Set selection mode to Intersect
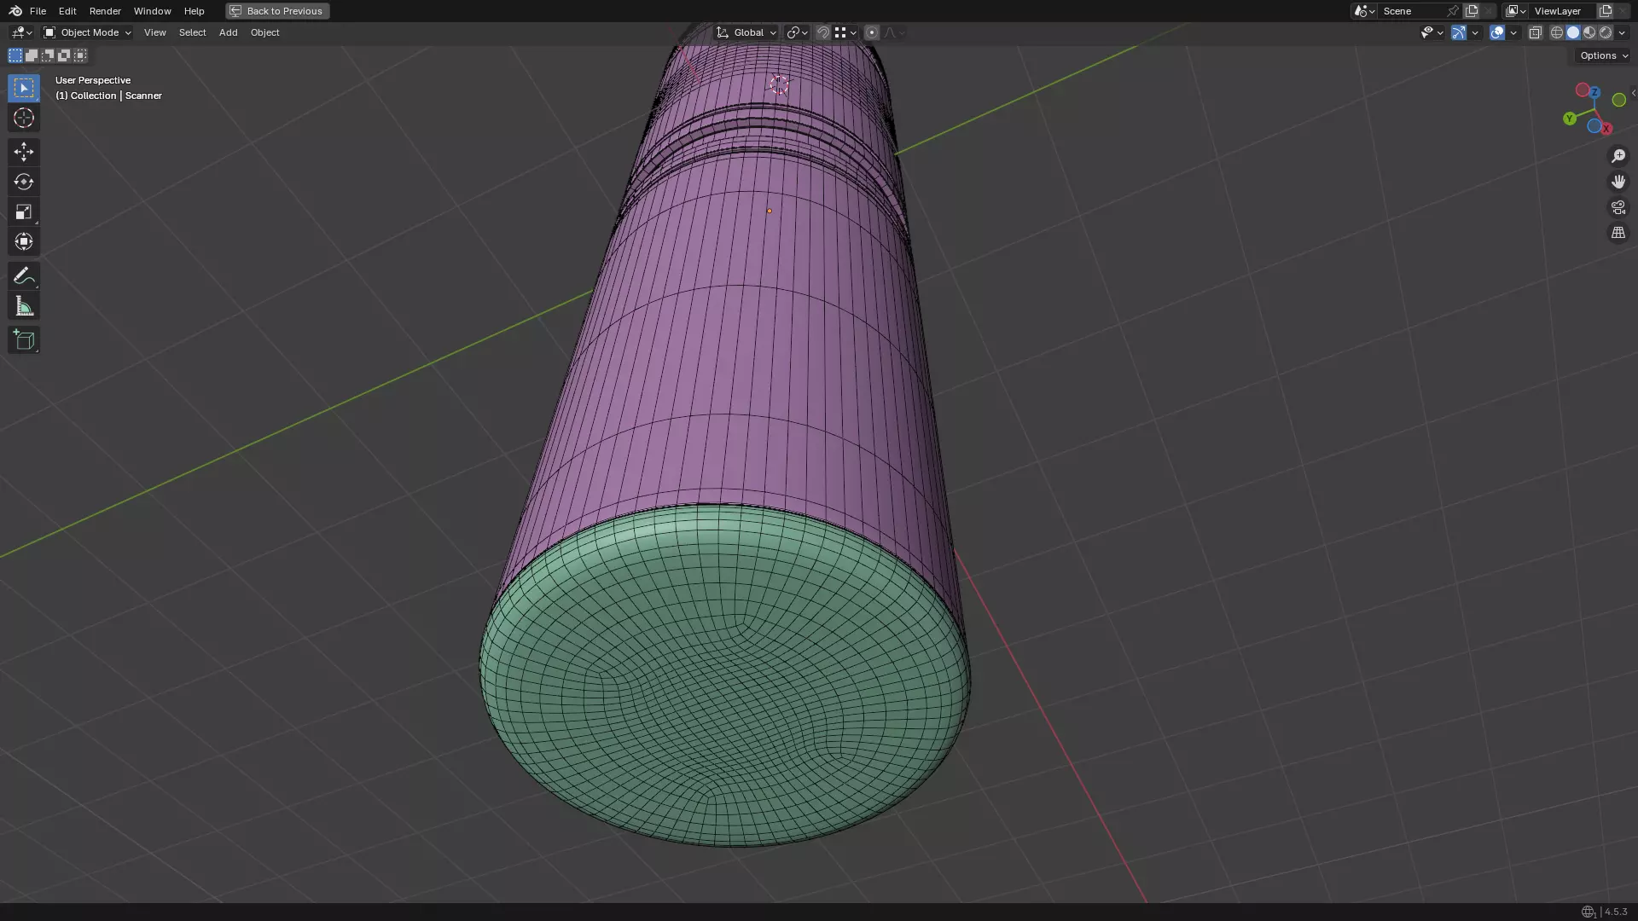 (80, 55)
